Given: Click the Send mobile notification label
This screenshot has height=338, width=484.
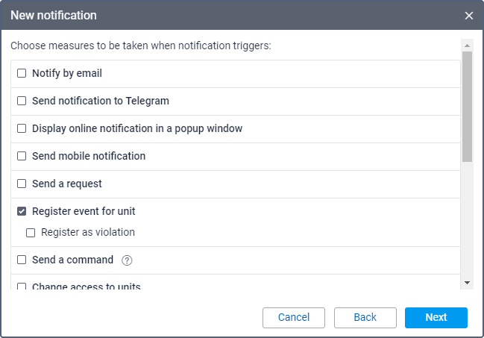Looking at the screenshot, I should coord(89,156).
